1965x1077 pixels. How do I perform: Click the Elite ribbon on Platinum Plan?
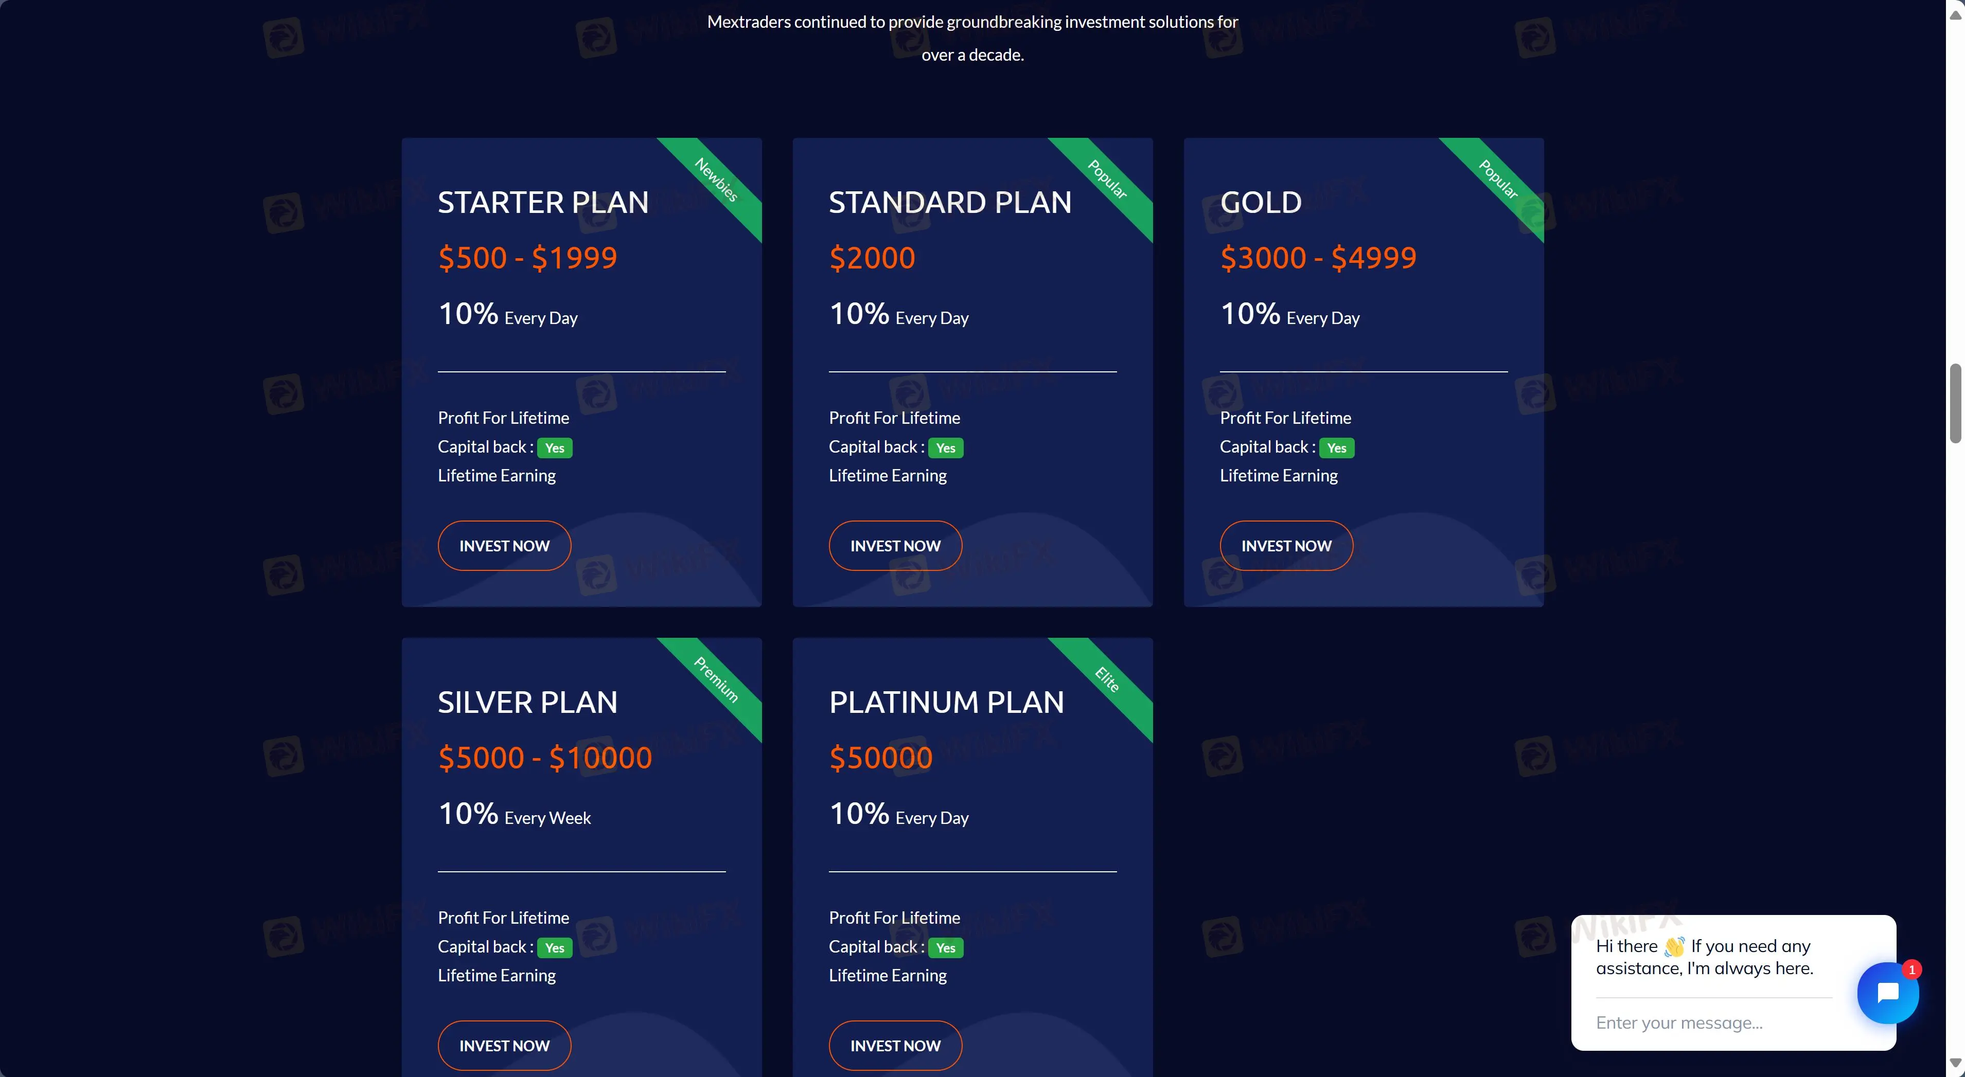pyautogui.click(x=1108, y=679)
